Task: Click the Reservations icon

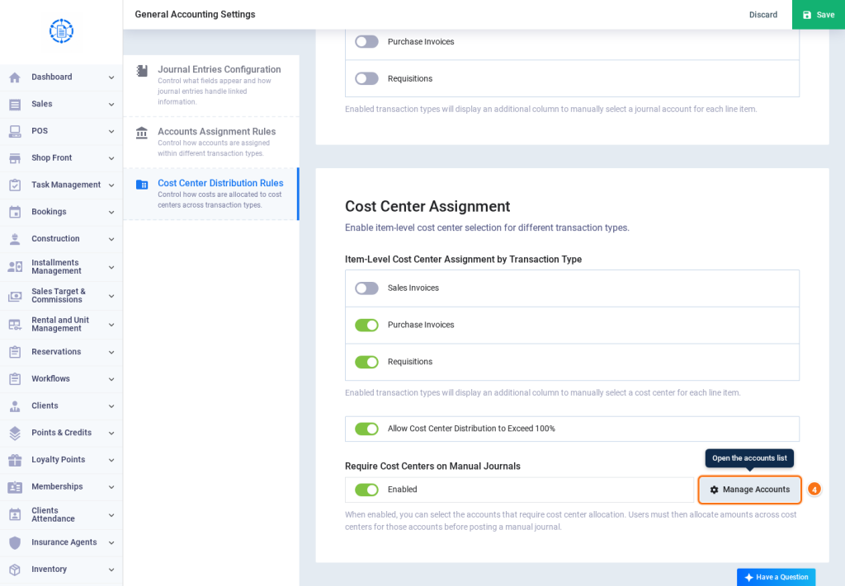Action: 15,352
